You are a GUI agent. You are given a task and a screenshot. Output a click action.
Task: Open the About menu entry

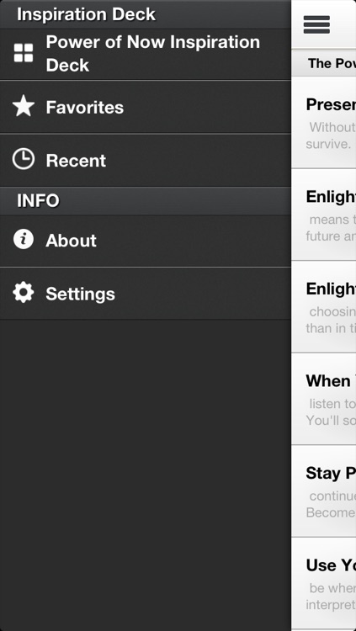click(x=146, y=241)
